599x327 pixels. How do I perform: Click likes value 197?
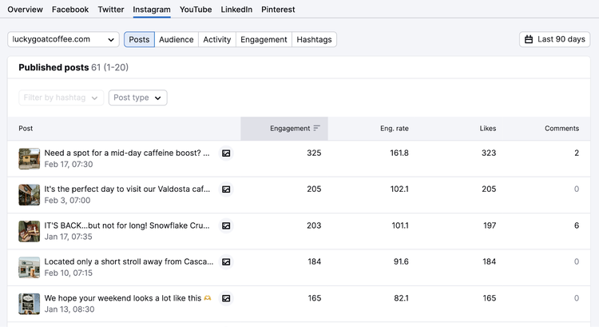(x=490, y=225)
